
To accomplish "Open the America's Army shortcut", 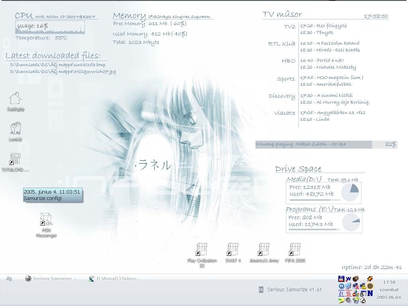I will coord(263,250).
